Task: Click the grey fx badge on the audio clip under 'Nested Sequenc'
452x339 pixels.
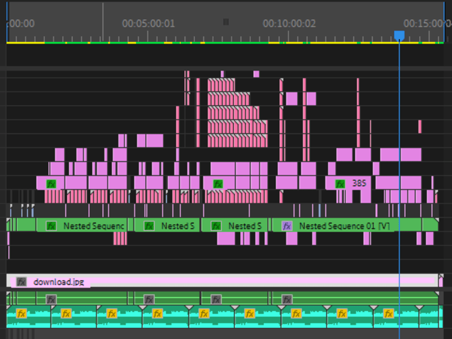Action: (x=51, y=299)
